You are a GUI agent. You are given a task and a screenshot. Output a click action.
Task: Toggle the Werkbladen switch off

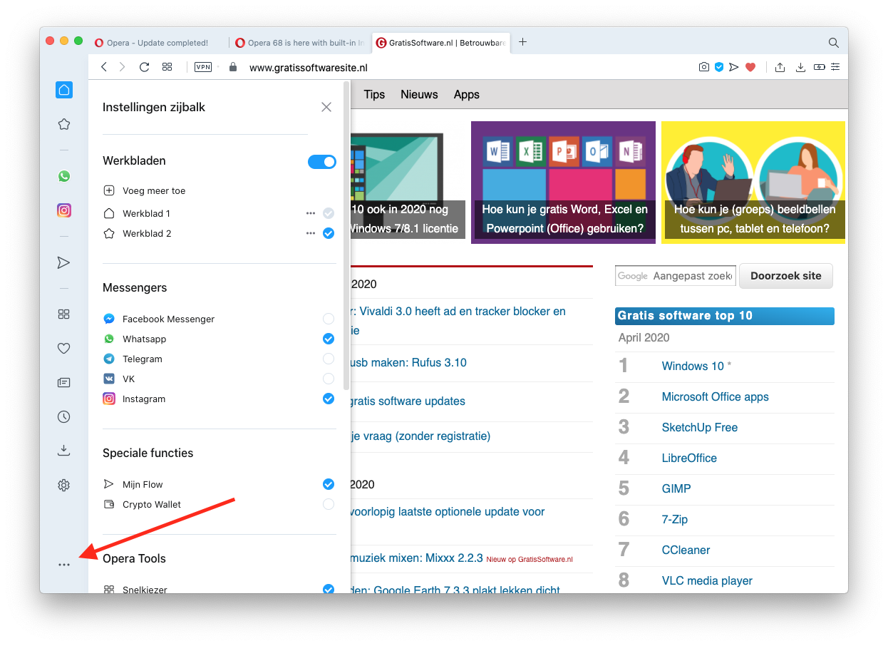pyautogui.click(x=321, y=162)
